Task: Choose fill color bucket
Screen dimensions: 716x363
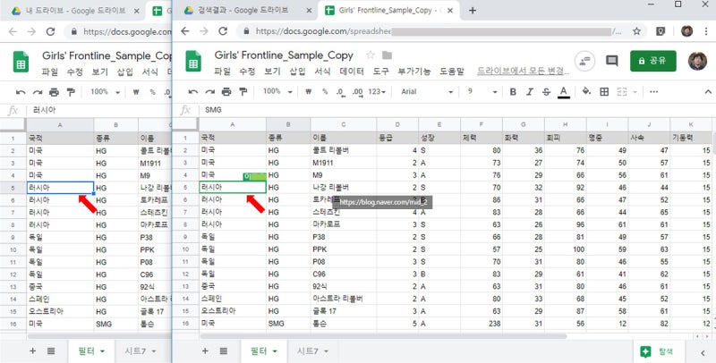Action: tap(586, 91)
